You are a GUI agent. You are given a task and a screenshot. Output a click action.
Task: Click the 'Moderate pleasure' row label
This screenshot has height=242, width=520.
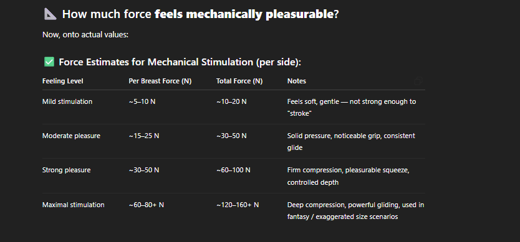pos(71,136)
